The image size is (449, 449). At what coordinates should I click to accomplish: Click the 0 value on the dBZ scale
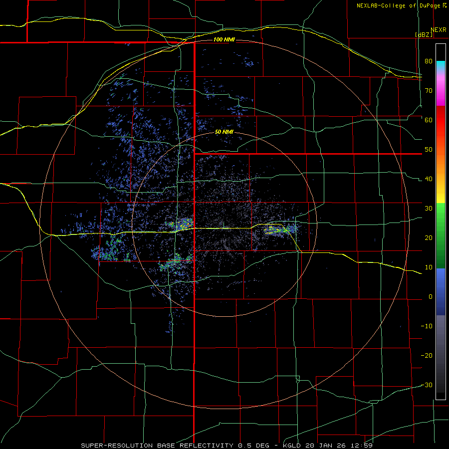(431, 297)
